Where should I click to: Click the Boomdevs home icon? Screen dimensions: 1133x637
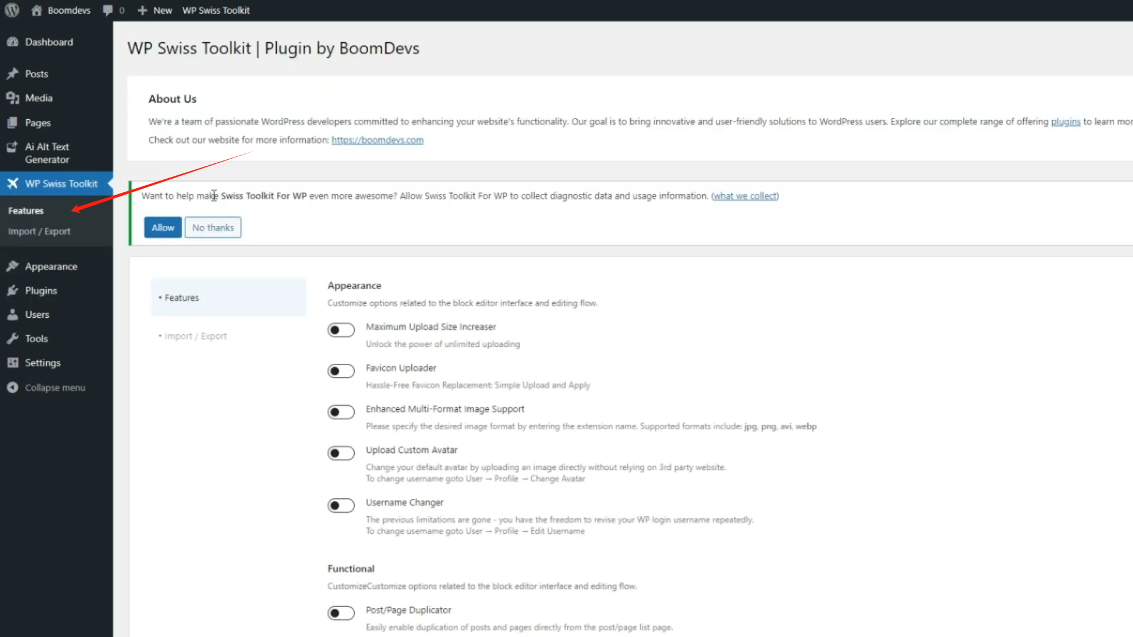(37, 10)
